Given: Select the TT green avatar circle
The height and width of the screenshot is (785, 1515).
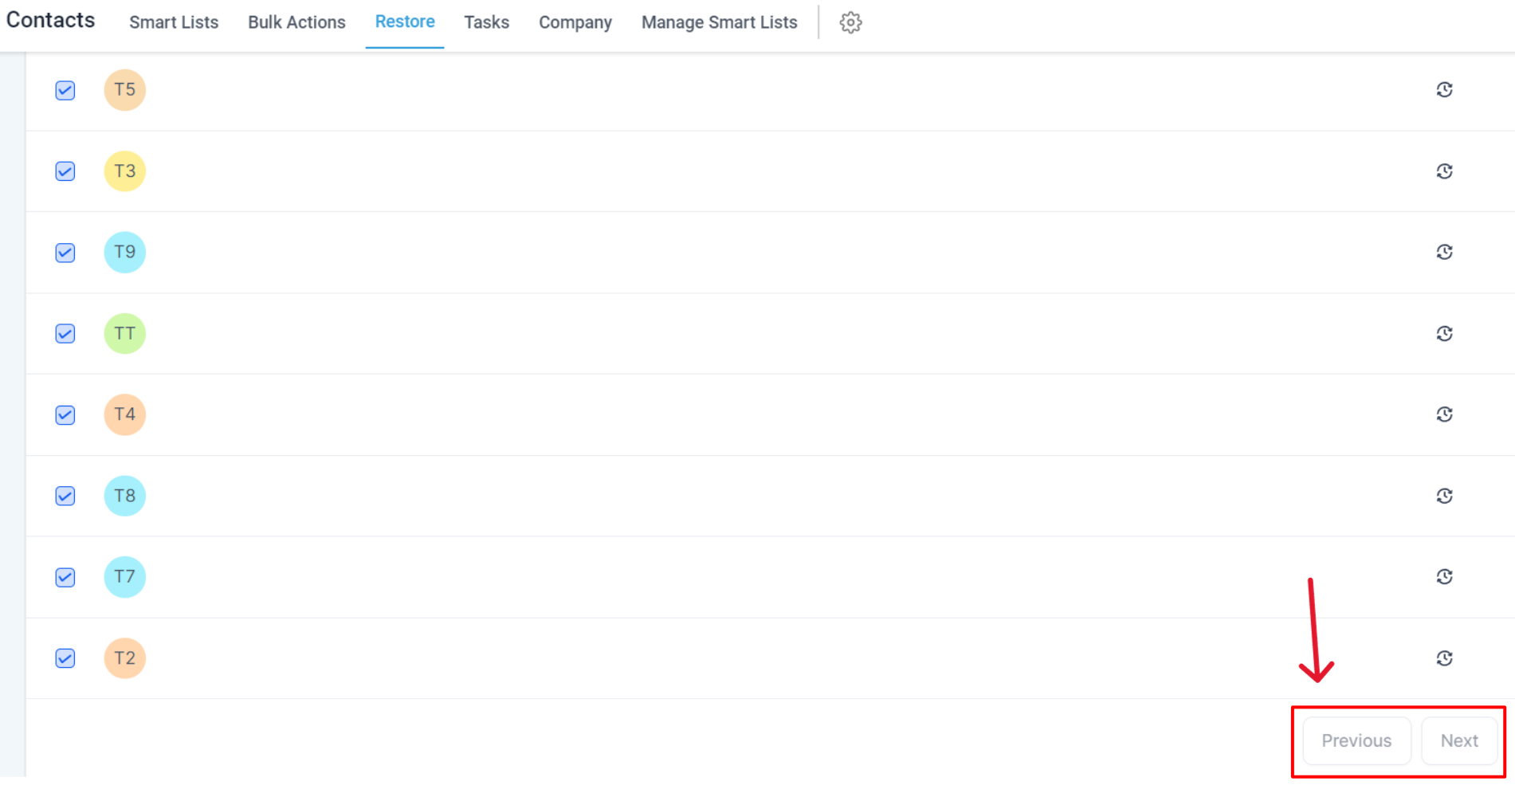Looking at the screenshot, I should coord(125,333).
